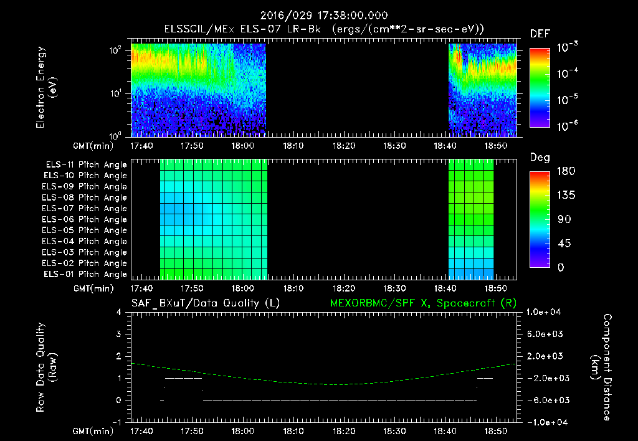Click the "Deg" colorbar label
638x441 pixels.
pyautogui.click(x=540, y=158)
